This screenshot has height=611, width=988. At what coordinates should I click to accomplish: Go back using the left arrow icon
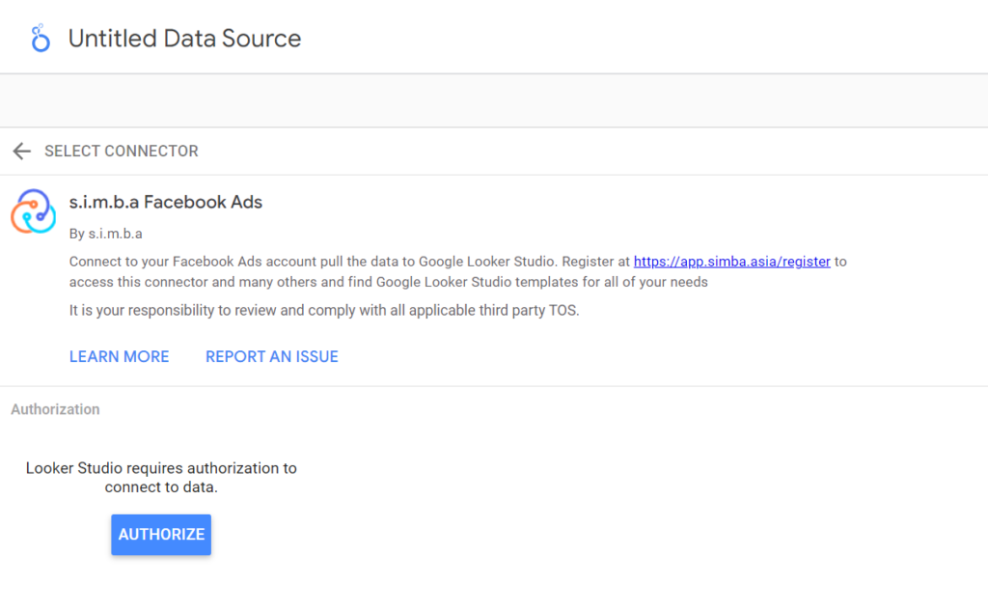21,152
